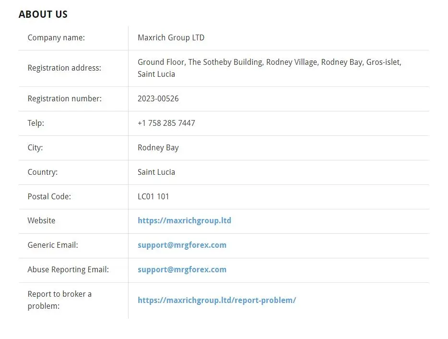Select the Maxrich Group LTD company name text

pyautogui.click(x=171, y=37)
